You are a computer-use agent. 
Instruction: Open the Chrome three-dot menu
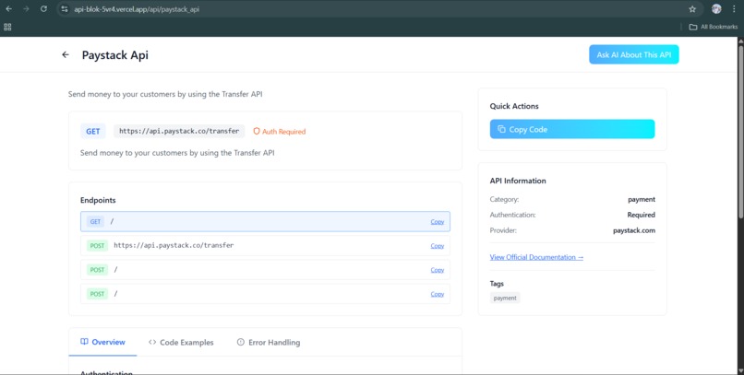point(734,9)
